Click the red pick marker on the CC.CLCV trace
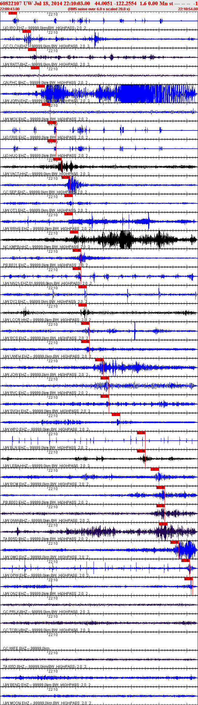Image resolution: width=198 pixels, height=705 pixels. pyautogui.click(x=27, y=31)
